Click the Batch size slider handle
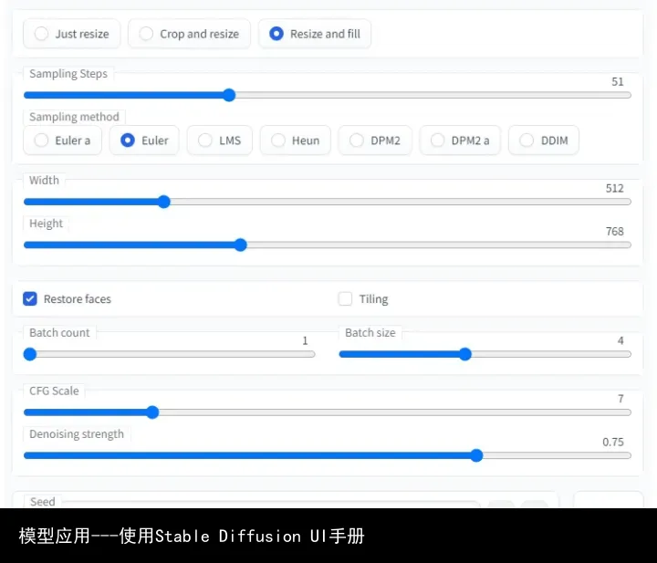 coord(464,354)
